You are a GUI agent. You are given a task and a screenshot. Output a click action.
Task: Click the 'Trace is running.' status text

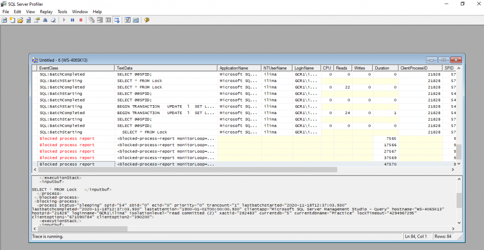click(48, 237)
